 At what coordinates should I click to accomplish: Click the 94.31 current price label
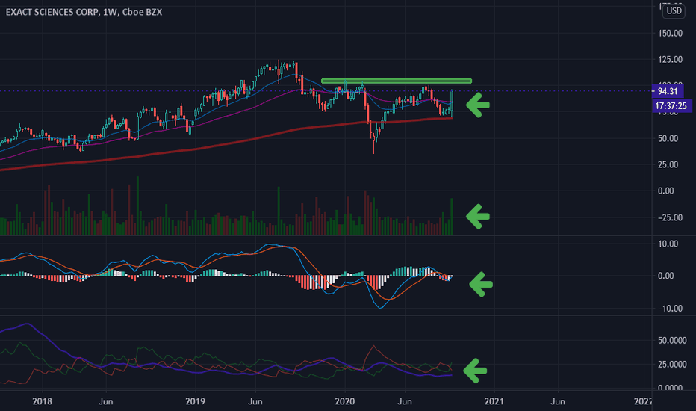668,91
